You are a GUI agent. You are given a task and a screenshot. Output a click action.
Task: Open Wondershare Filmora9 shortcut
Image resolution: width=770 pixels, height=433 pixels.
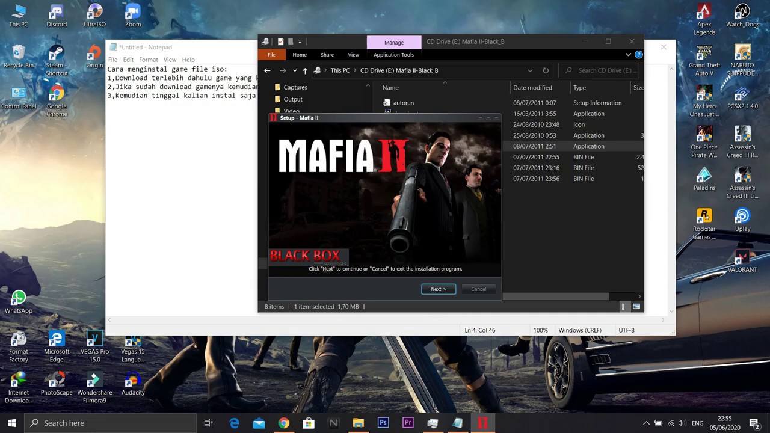coord(94,388)
